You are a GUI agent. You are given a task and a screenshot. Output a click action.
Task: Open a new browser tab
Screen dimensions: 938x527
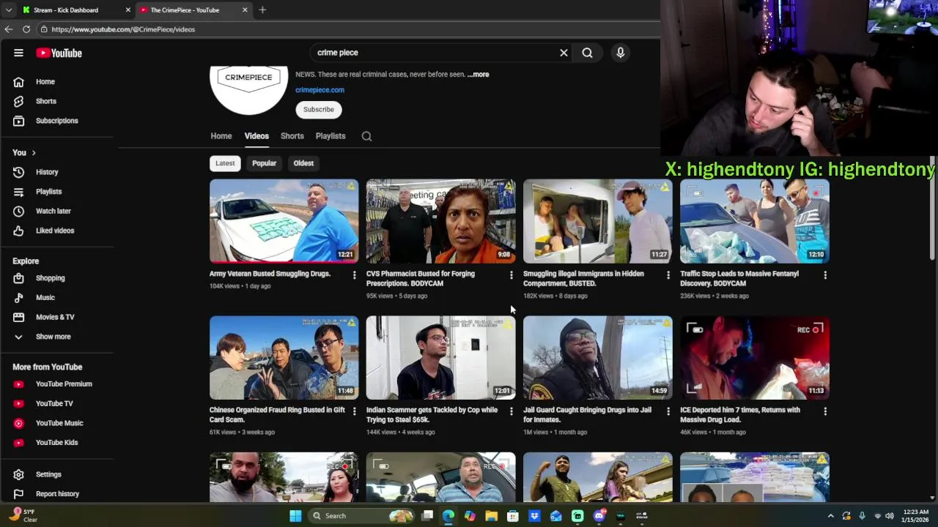262,10
